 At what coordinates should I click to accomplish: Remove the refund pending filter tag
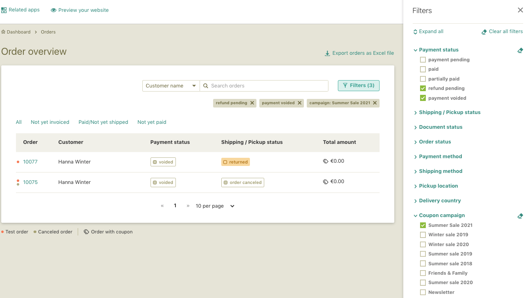(252, 103)
